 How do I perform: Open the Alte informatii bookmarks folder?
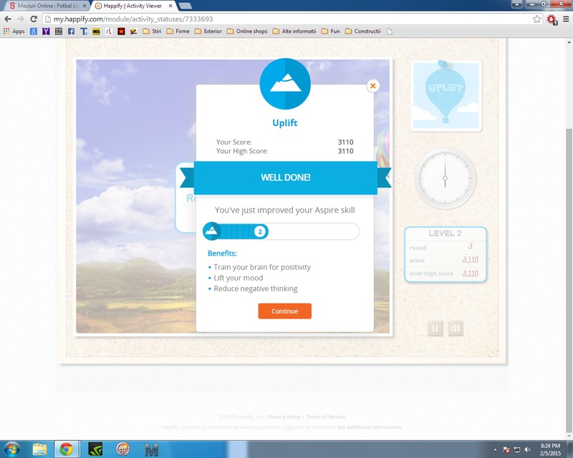pos(294,31)
